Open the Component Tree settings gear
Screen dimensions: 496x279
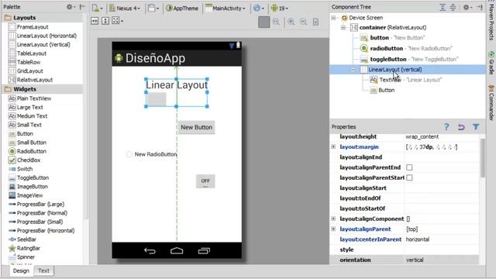click(x=467, y=7)
